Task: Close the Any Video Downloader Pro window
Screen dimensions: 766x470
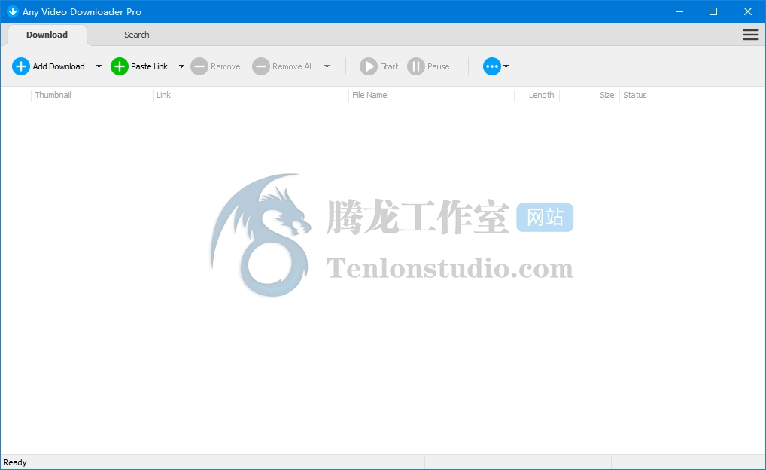Action: [748, 11]
